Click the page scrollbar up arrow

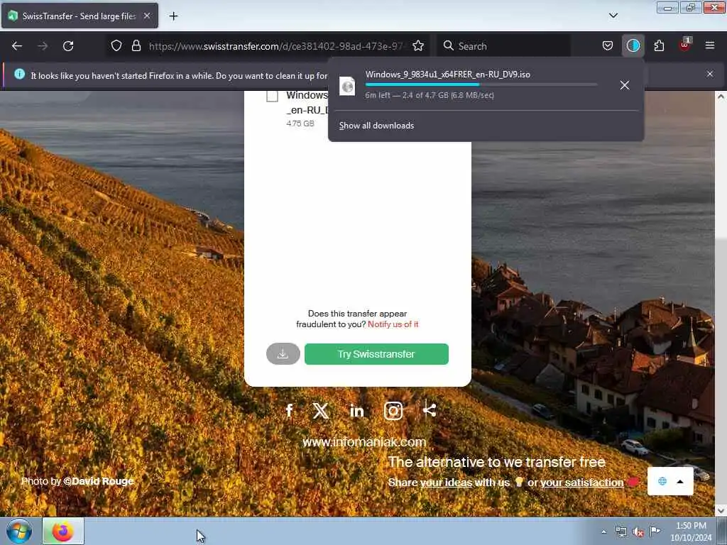click(721, 97)
